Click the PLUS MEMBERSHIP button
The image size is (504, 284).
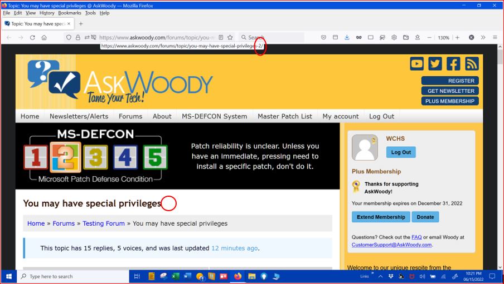450,101
